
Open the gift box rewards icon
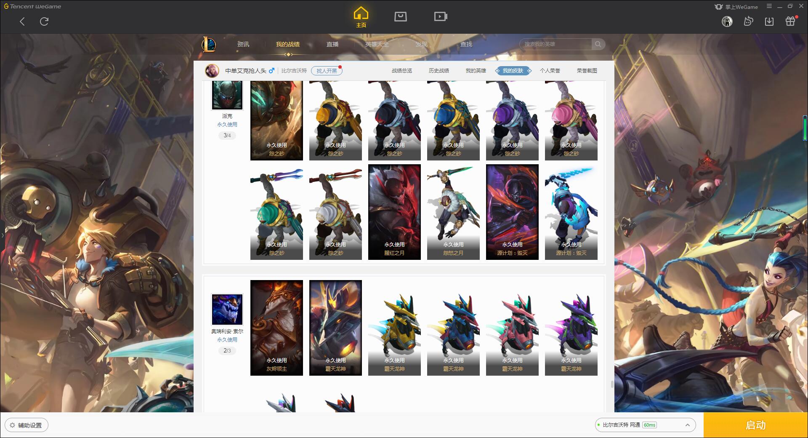click(x=790, y=21)
